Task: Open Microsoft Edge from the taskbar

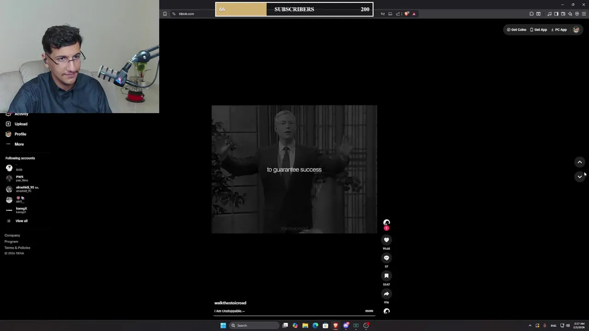Action: [315, 325]
